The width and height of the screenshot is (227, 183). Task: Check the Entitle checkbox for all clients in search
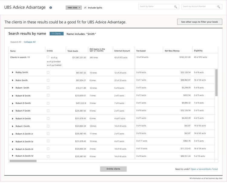(x=48, y=57)
